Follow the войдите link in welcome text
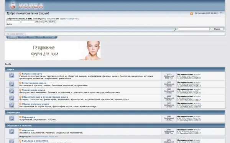The height and width of the screenshot is (143, 230). [x=51, y=19]
